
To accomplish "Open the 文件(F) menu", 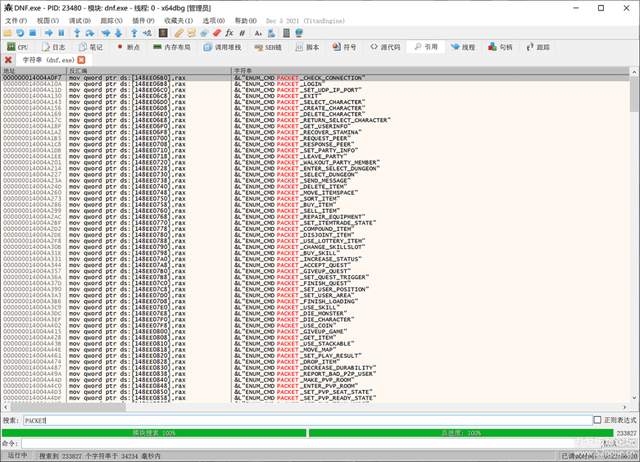I will [x=16, y=21].
